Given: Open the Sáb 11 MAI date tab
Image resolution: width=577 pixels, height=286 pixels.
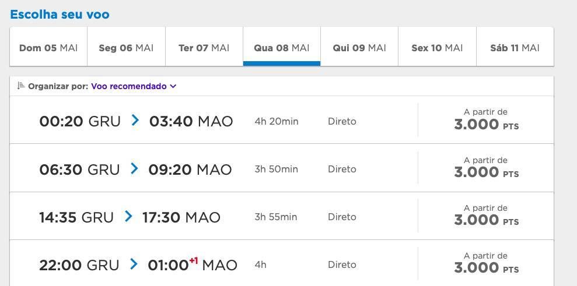Looking at the screenshot, I should click(515, 47).
